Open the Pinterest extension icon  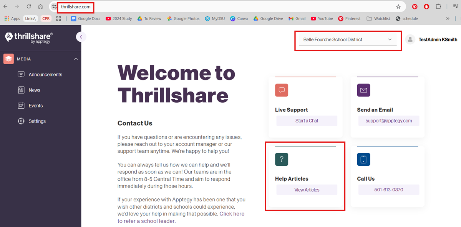415,7
